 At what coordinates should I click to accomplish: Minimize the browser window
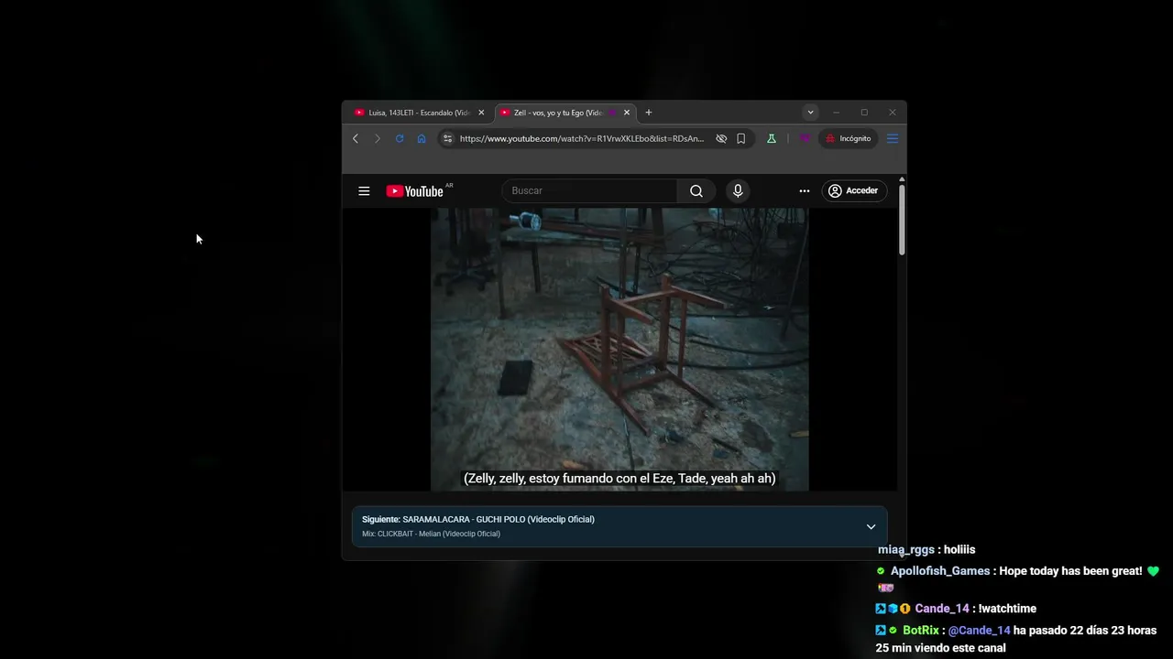click(x=836, y=113)
